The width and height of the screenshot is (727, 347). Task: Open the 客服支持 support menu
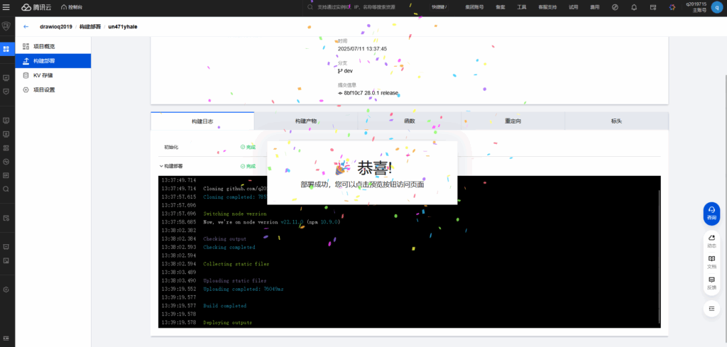[x=547, y=7]
